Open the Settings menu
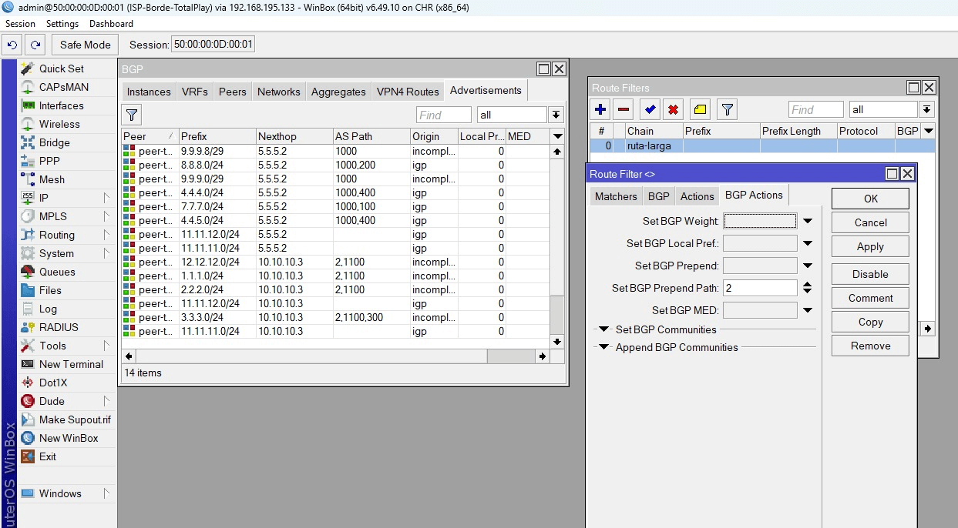 pyautogui.click(x=62, y=24)
